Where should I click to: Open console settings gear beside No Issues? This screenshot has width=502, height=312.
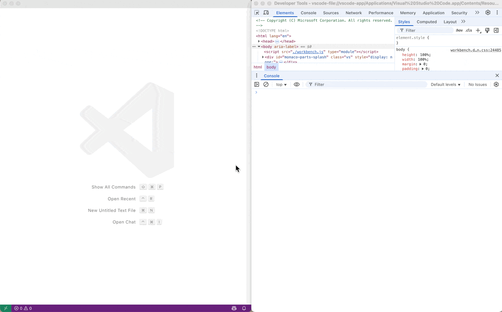click(x=496, y=84)
